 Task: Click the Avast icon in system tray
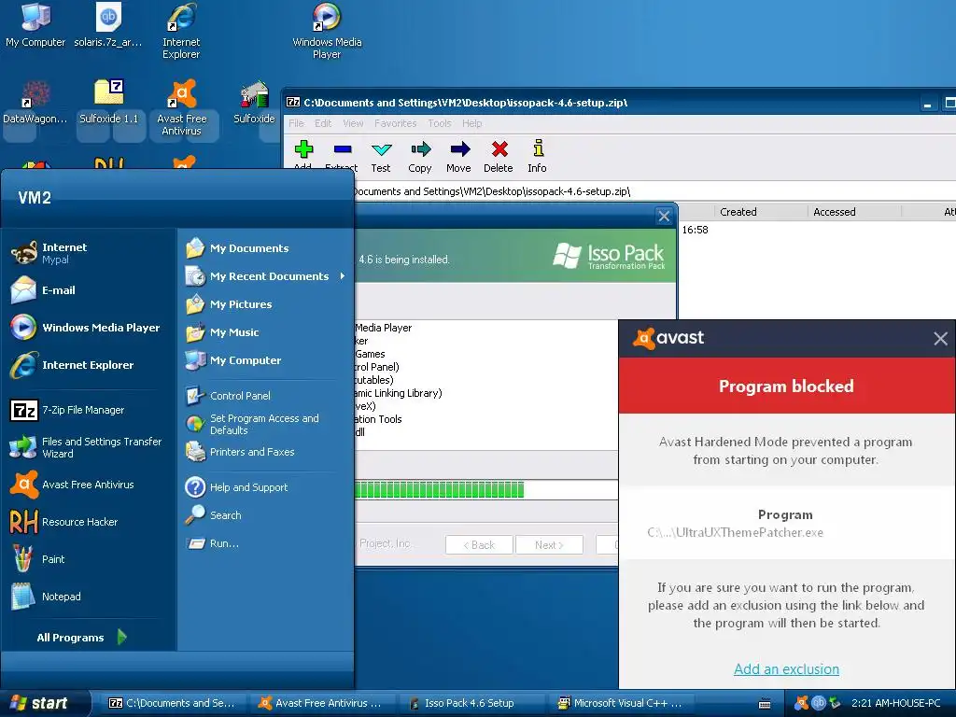(x=802, y=703)
